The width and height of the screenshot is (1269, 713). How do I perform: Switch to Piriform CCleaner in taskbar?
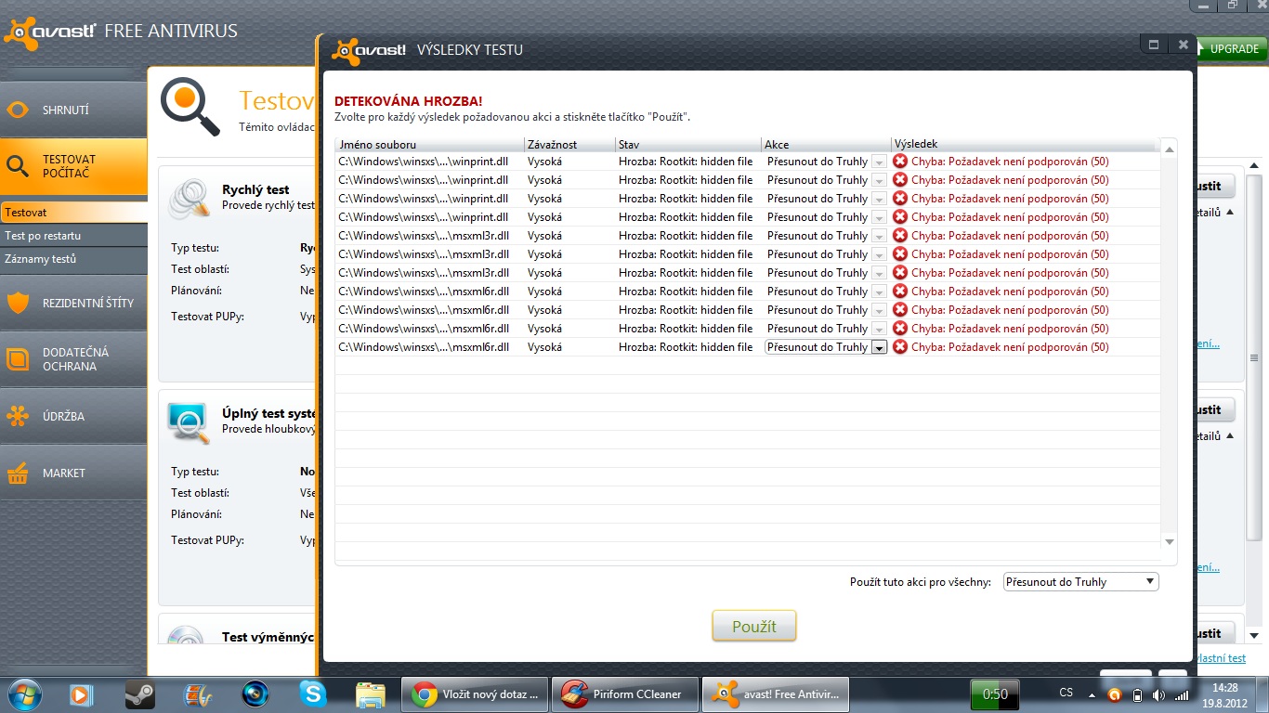click(x=624, y=694)
